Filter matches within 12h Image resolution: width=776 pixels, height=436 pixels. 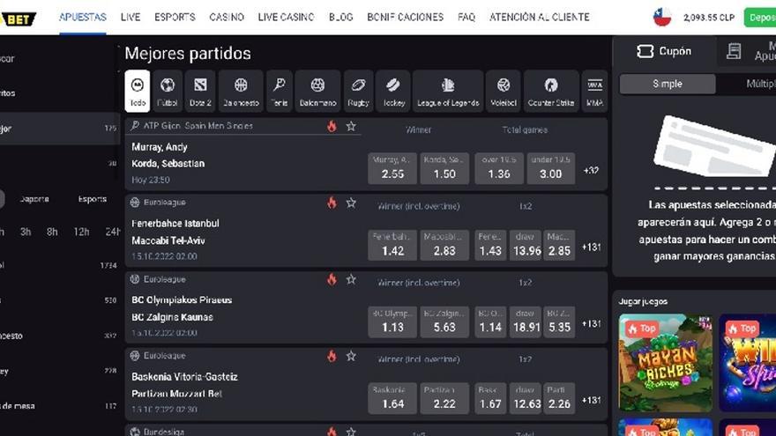pyautogui.click(x=81, y=232)
